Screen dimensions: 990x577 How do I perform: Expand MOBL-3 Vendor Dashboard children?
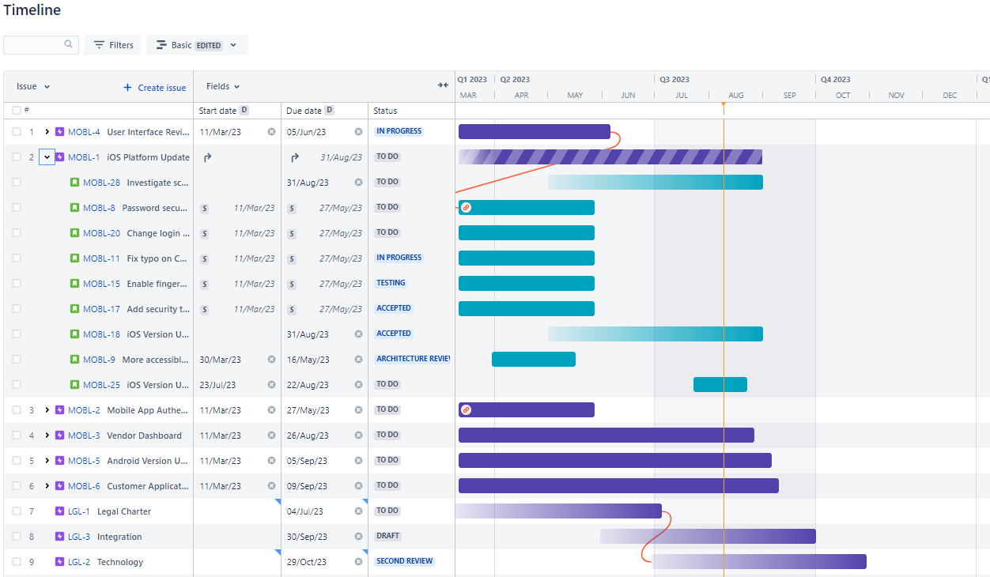(48, 435)
